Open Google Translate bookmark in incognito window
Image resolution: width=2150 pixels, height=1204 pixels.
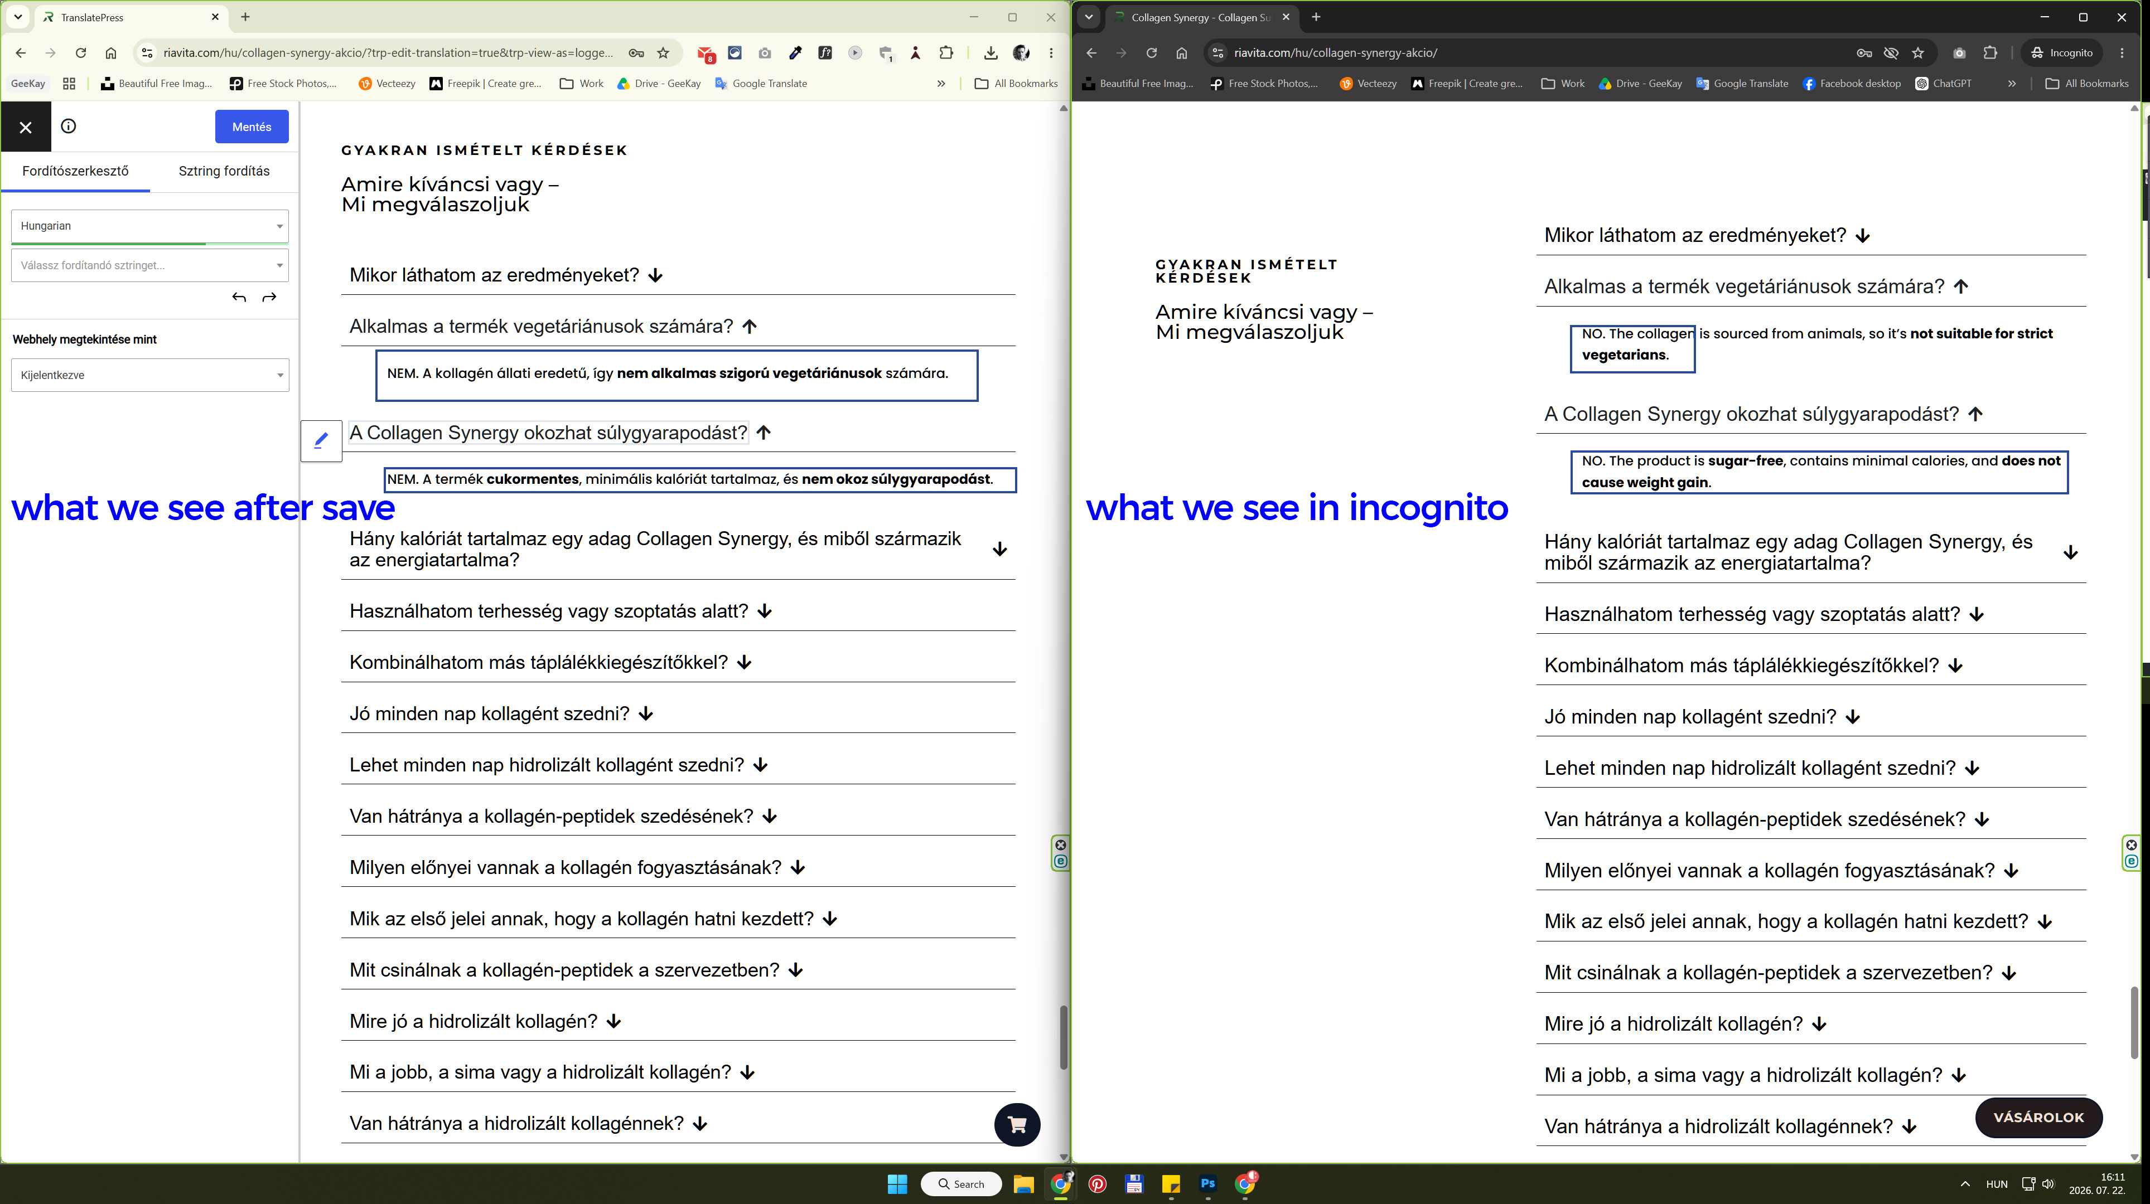click(x=1742, y=84)
